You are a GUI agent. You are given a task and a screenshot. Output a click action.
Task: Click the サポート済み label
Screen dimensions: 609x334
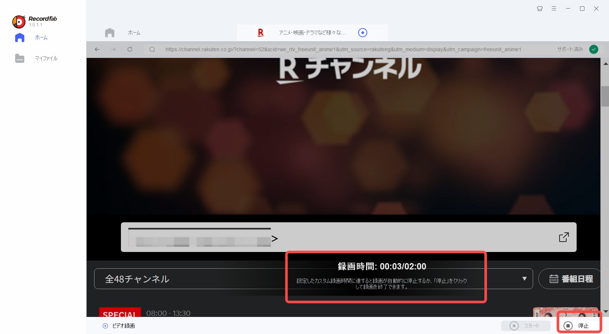pyautogui.click(x=570, y=49)
